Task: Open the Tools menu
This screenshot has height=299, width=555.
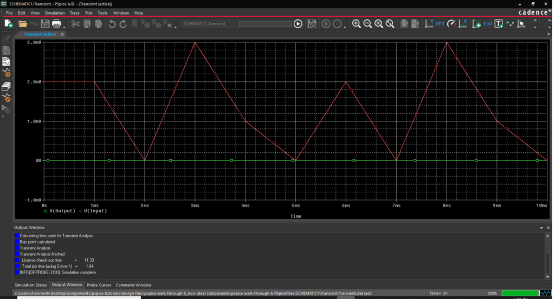Action: coord(102,13)
